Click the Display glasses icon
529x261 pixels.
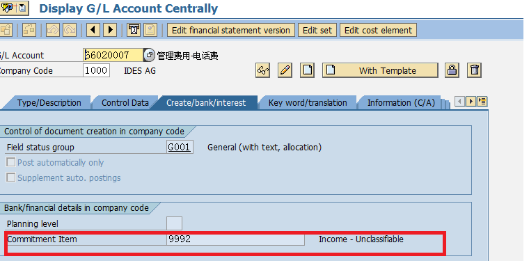[x=262, y=70]
